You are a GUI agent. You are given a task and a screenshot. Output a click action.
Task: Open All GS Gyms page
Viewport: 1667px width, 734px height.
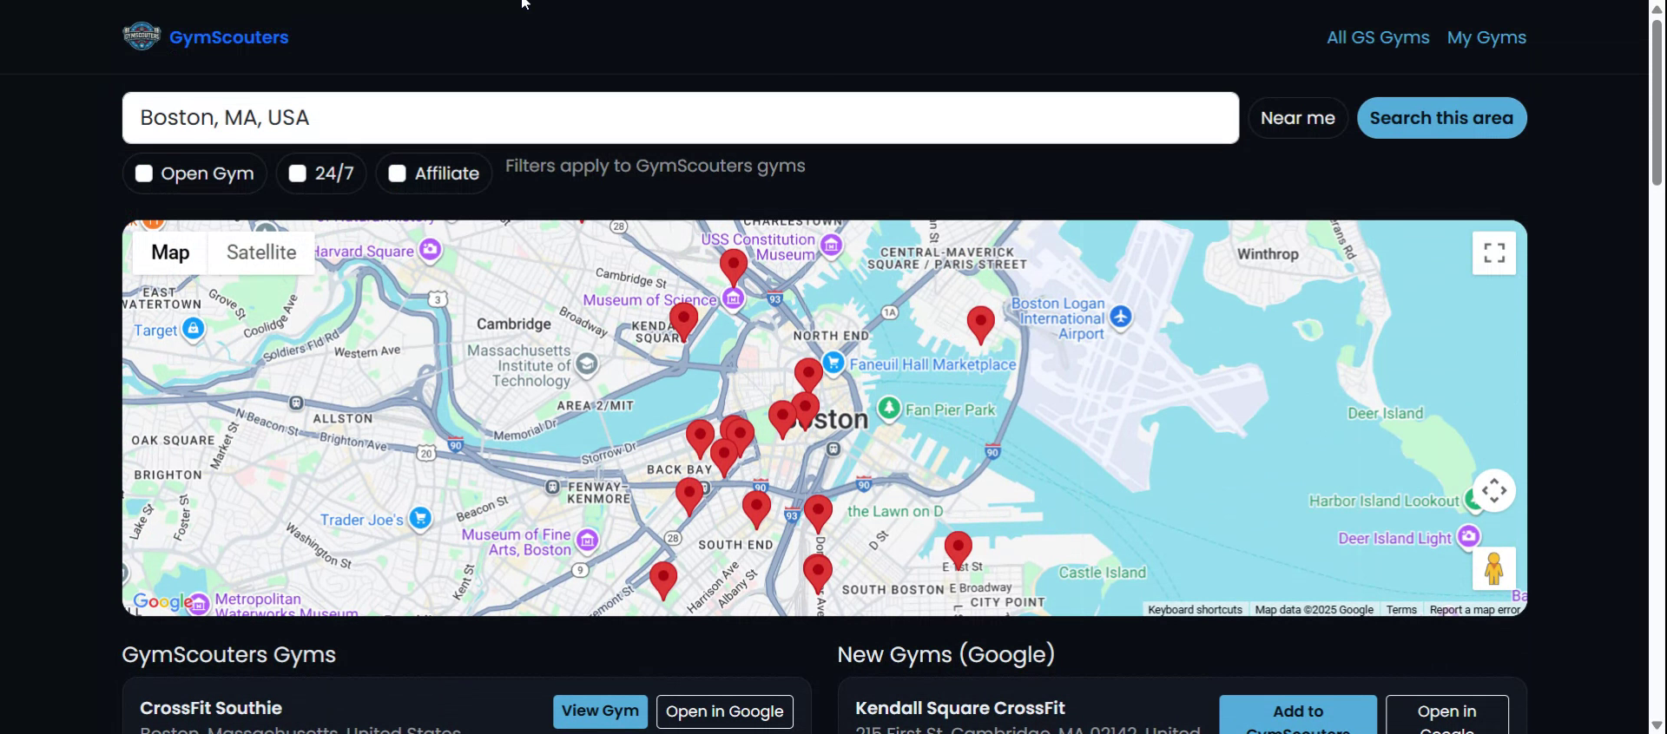(1377, 37)
